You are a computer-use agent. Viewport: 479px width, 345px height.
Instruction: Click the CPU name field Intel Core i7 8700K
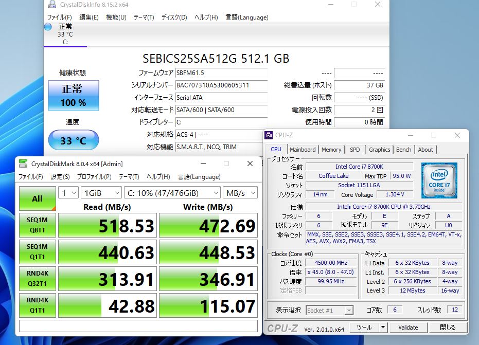359,167
